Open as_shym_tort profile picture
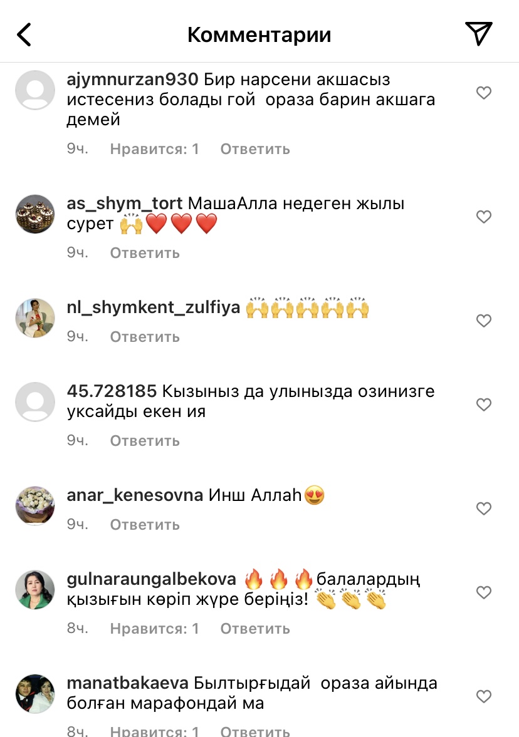Screen dimensions: 519x737 coord(35,214)
